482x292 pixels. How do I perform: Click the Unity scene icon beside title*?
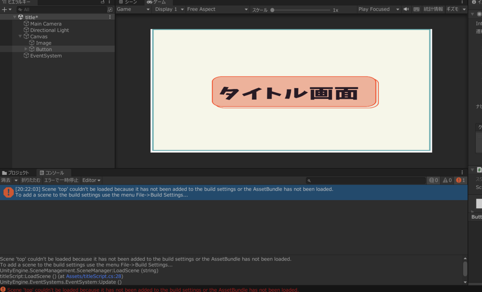click(20, 17)
